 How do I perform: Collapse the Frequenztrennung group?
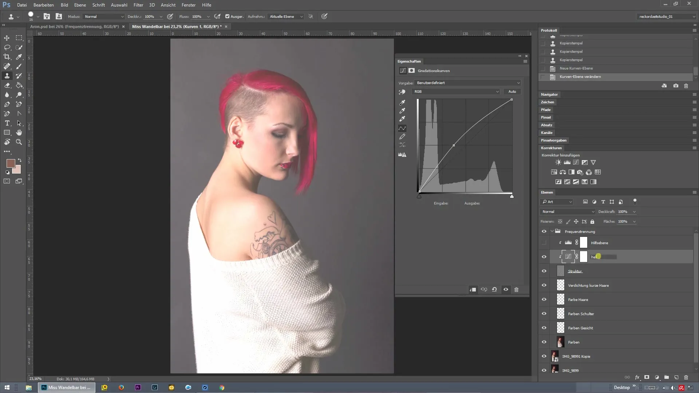(552, 231)
